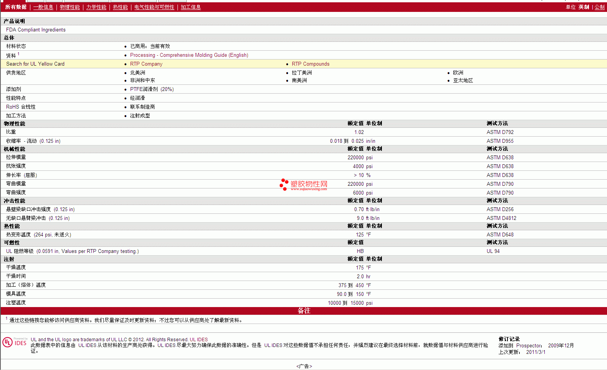Viewport: 607px width, 370px height.
Task: Select 英制 units option
Action: (584, 7)
